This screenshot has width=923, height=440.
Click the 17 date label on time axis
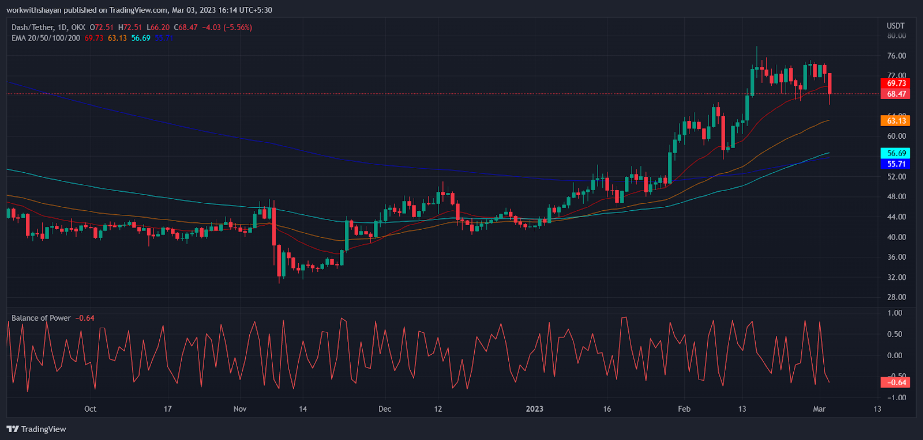pos(167,409)
